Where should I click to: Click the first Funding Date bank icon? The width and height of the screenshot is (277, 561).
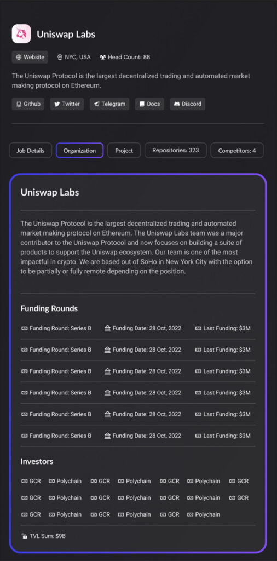point(108,328)
